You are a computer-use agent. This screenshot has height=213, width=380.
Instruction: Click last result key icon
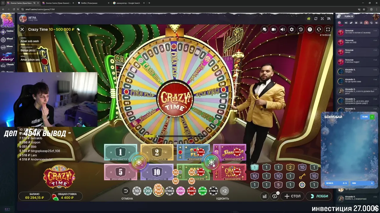(x=302, y=177)
